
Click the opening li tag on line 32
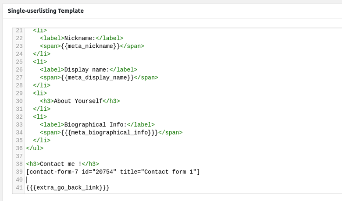[x=40, y=117]
